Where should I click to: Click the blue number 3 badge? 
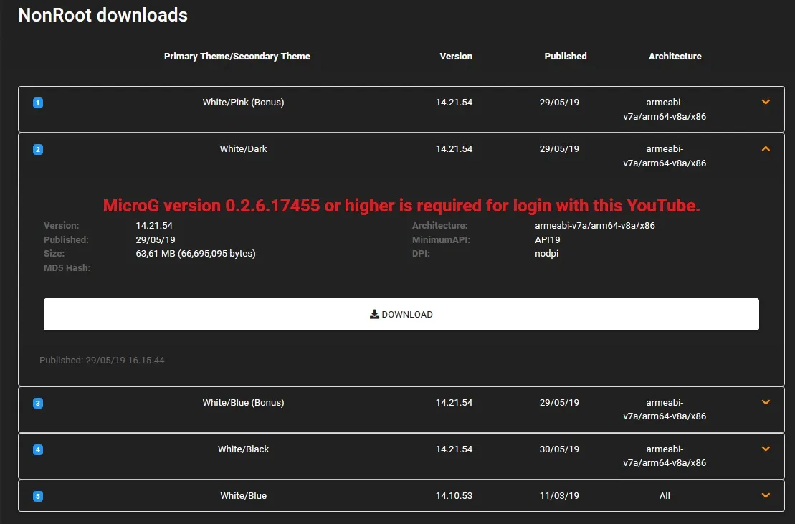point(38,404)
